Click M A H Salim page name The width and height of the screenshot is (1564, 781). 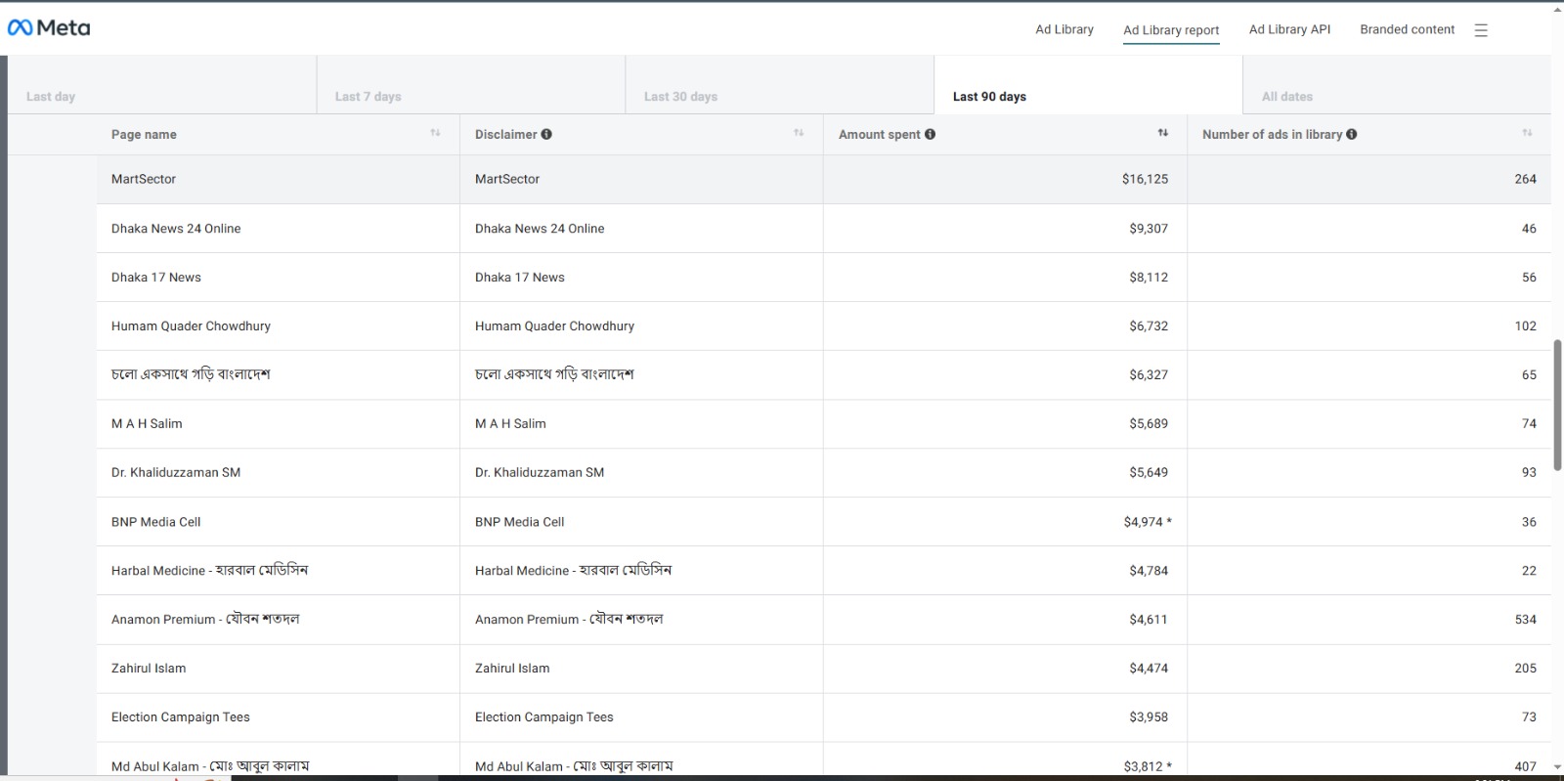pyautogui.click(x=147, y=424)
